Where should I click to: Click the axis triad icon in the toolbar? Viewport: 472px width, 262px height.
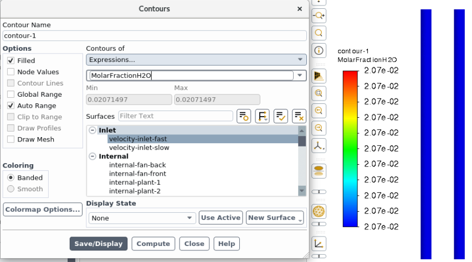pos(319,146)
